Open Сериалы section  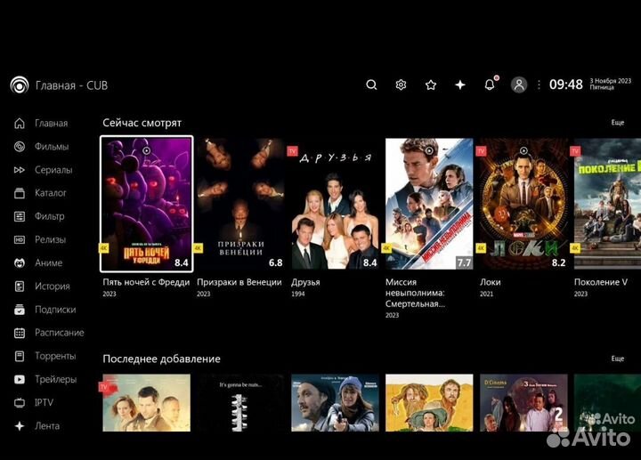[53, 170]
